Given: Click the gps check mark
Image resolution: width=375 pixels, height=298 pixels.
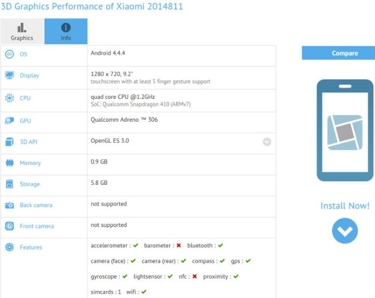Looking at the screenshot, I should coord(248,261).
